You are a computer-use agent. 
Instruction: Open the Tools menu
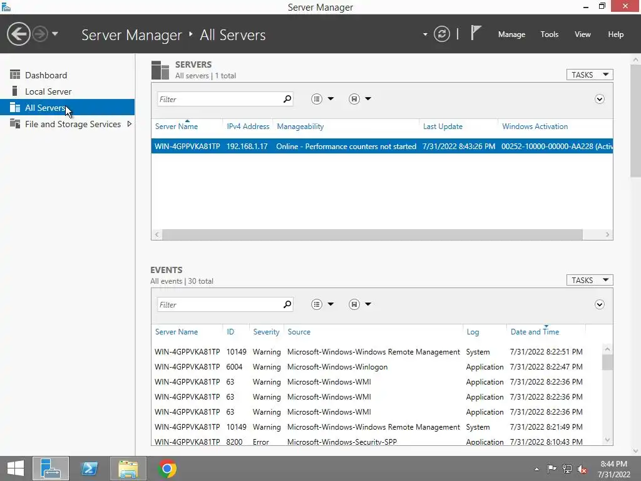coord(549,34)
